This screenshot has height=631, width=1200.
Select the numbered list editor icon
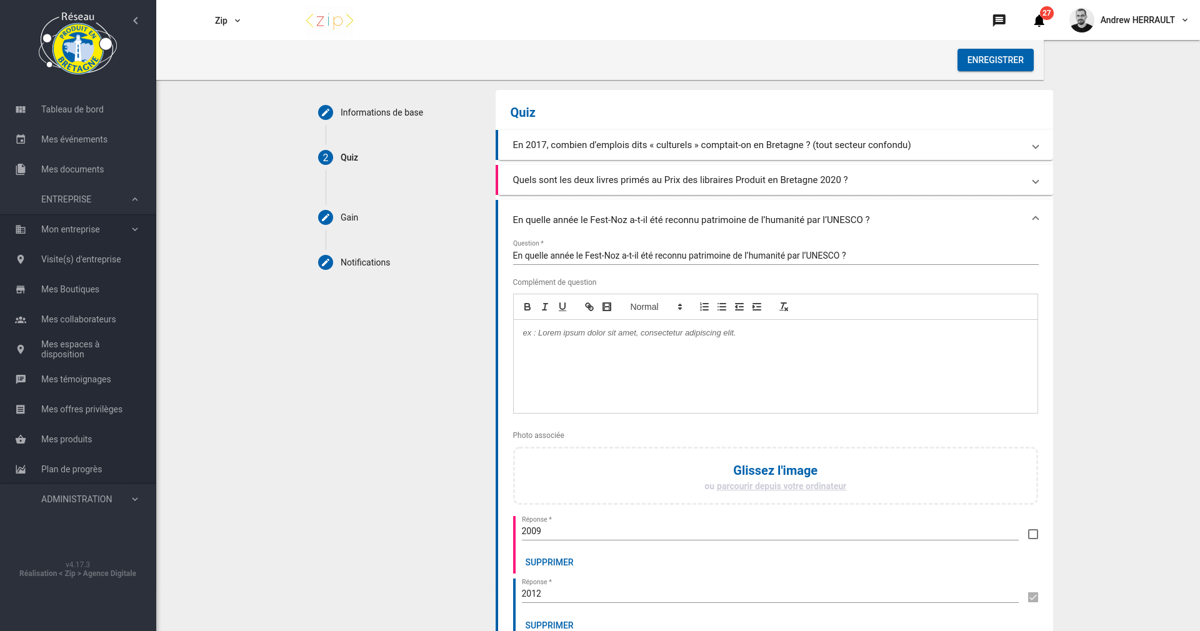[x=704, y=307]
